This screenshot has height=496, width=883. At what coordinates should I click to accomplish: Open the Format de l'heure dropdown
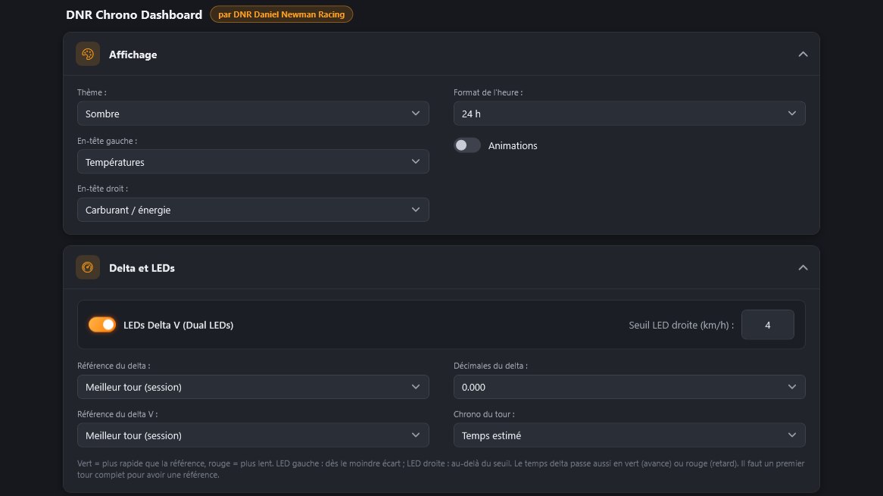pyautogui.click(x=629, y=113)
